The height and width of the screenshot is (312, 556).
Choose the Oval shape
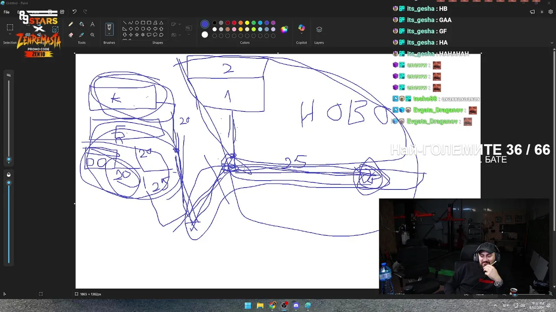point(137,23)
